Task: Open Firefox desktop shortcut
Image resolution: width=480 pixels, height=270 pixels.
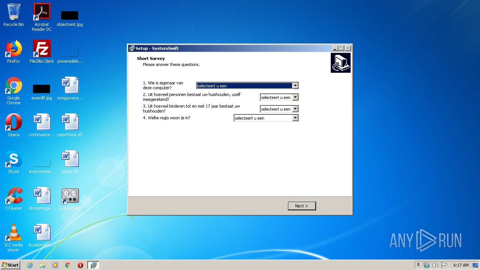Action: [13, 52]
